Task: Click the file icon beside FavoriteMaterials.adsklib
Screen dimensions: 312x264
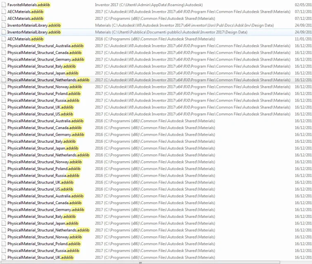Action: tap(4, 5)
